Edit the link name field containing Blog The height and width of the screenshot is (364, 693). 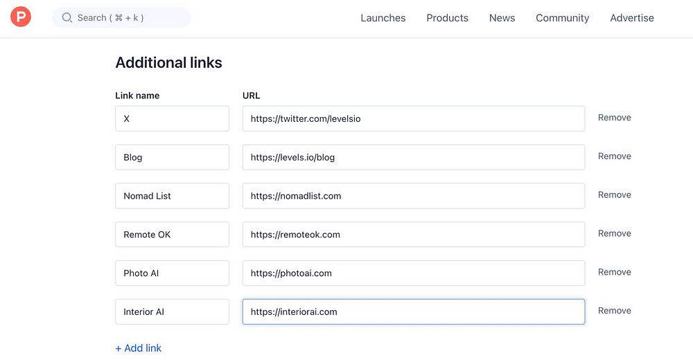(x=172, y=157)
